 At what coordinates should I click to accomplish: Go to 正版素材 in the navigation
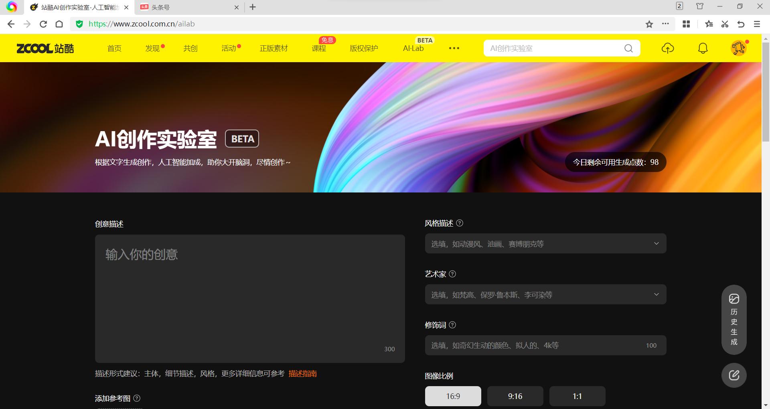(274, 48)
